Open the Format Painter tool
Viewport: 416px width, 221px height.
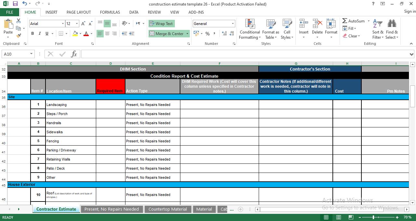pos(19,35)
